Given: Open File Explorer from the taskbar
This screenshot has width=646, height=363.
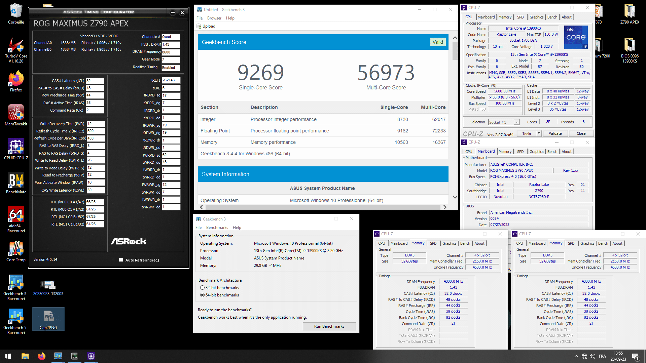Looking at the screenshot, I should [25, 356].
